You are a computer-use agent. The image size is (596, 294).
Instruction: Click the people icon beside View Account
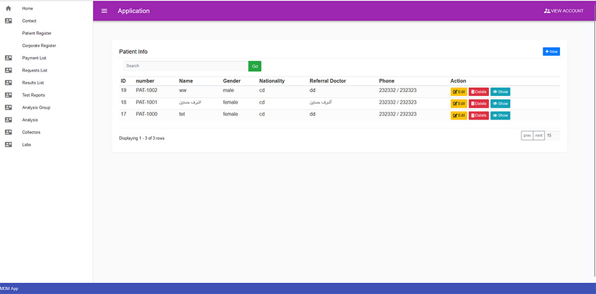pyautogui.click(x=547, y=11)
